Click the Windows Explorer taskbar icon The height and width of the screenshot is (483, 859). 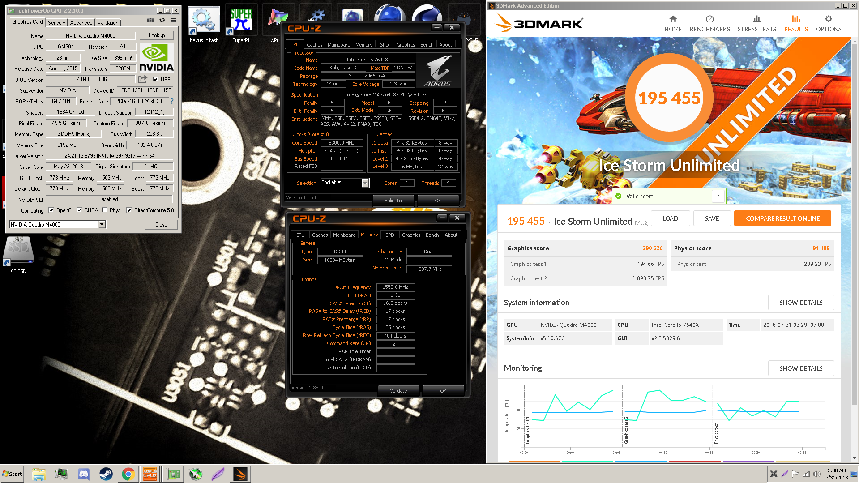point(39,474)
